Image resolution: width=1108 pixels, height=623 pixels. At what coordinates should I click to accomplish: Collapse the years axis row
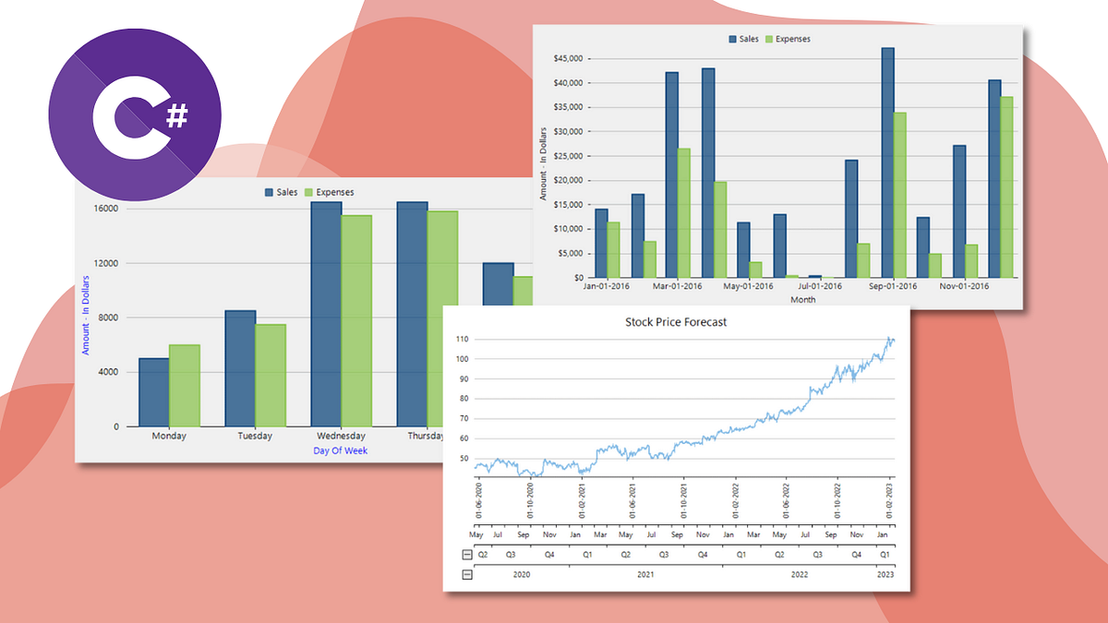point(467,574)
